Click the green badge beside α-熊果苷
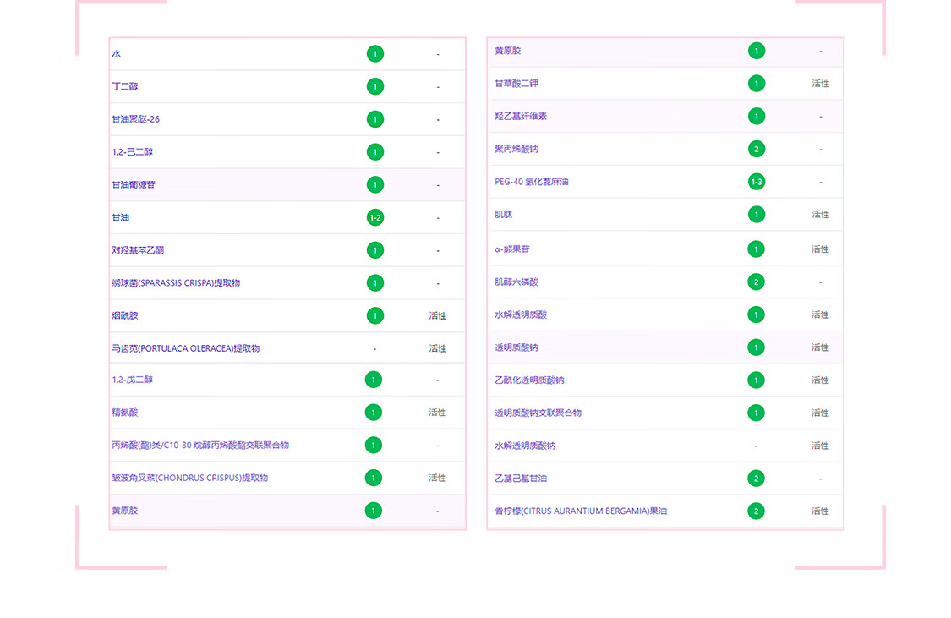This screenshot has width=951, height=618. (756, 249)
